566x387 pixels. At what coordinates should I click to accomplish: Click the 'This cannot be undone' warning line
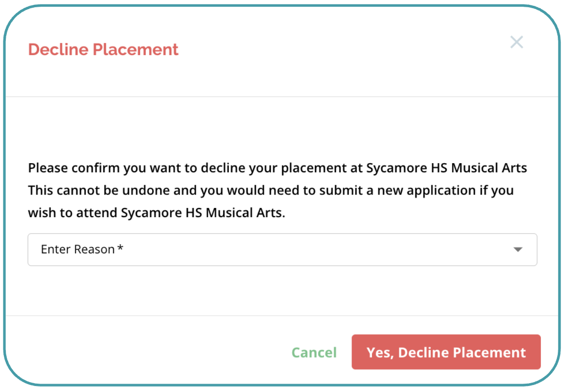coord(270,191)
